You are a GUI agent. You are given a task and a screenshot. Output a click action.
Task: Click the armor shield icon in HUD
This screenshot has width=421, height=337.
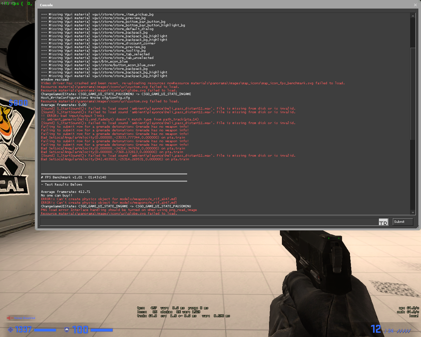pyautogui.click(x=67, y=329)
